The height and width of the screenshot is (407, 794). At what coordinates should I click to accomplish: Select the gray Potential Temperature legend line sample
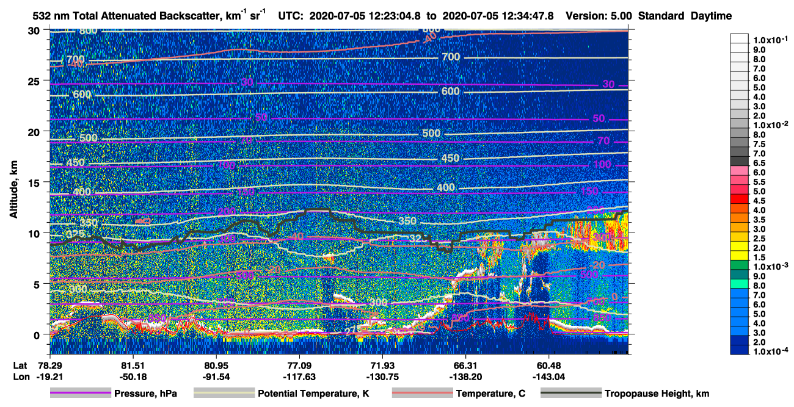[224, 394]
